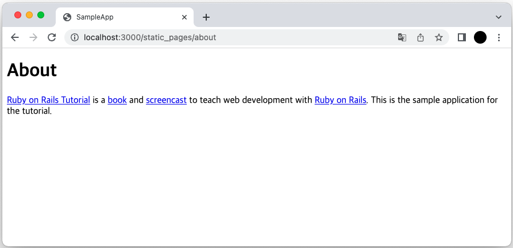Click the forward navigation arrow
This screenshot has height=248, width=513.
[33, 37]
